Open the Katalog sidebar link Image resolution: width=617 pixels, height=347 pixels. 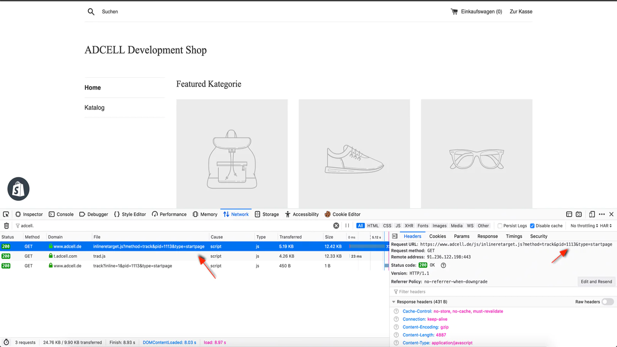click(94, 108)
